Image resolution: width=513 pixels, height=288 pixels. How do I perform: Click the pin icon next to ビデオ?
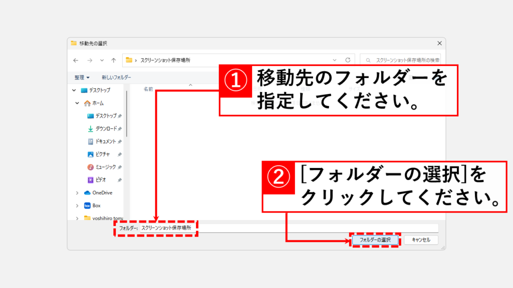click(x=120, y=180)
